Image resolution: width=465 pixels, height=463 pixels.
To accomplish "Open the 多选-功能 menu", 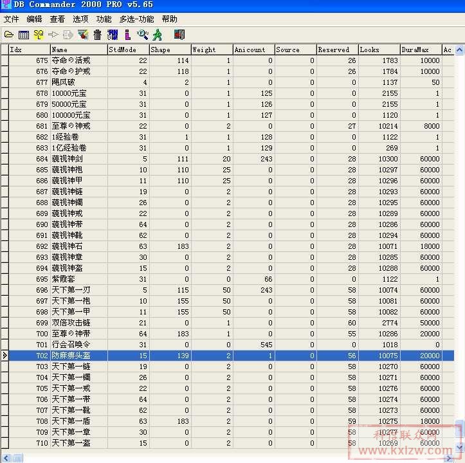I will pyautogui.click(x=137, y=19).
